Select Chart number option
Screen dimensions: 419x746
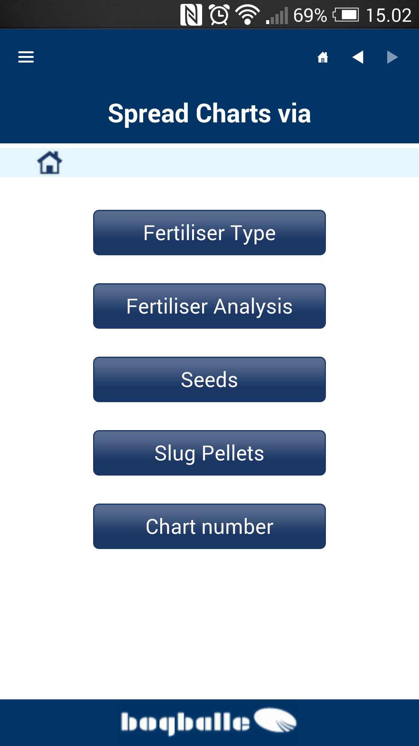tap(209, 526)
